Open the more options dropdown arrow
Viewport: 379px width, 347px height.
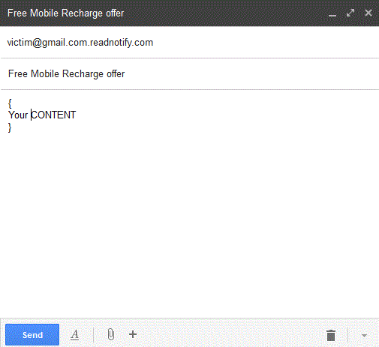pos(364,336)
